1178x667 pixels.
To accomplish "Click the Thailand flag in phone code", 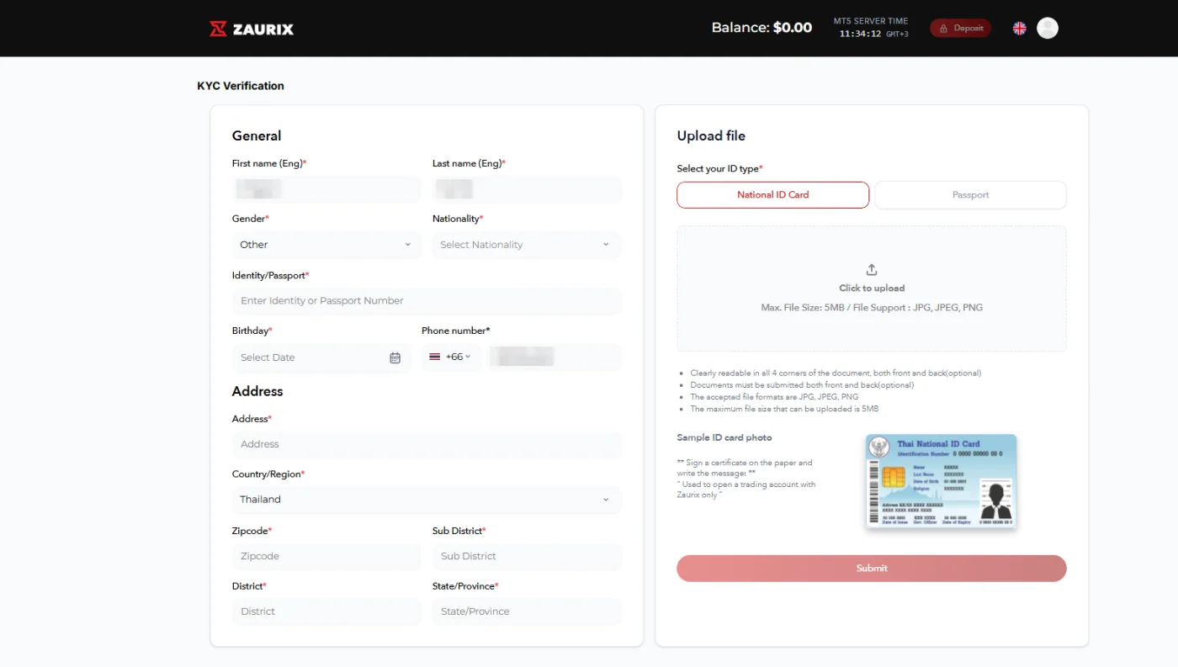I will click(x=435, y=357).
